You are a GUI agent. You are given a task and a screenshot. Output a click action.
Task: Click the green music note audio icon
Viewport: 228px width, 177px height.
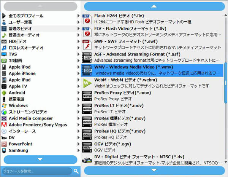tap(4, 35)
